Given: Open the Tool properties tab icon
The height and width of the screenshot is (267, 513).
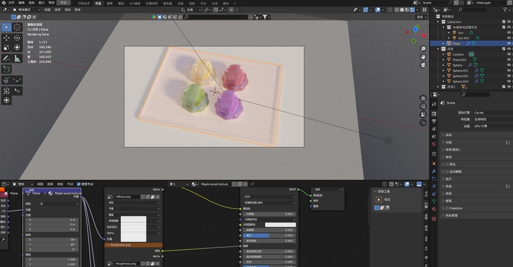Looking at the screenshot, I should point(434,104).
